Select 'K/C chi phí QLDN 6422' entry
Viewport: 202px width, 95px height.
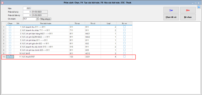click(36, 37)
